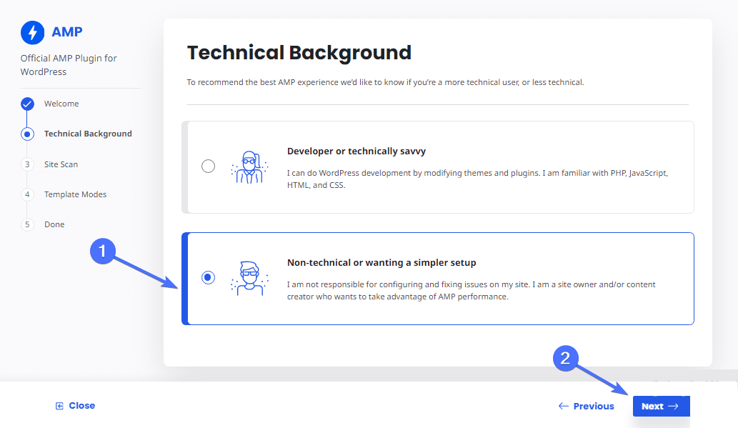Image resolution: width=738 pixels, height=428 pixels.
Task: Click the non-technical user avatar illustration
Action: tap(249, 278)
